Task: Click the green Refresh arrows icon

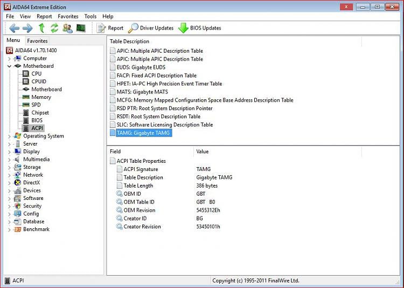Action: point(54,28)
